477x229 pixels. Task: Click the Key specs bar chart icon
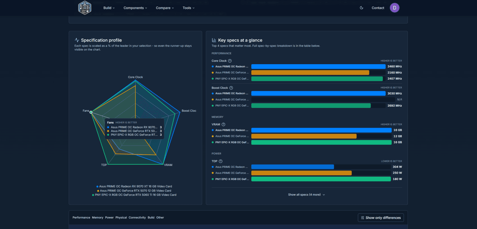(214, 40)
